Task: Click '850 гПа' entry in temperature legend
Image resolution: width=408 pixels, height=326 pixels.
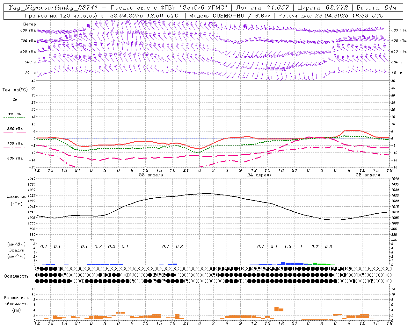Action: [15, 129]
